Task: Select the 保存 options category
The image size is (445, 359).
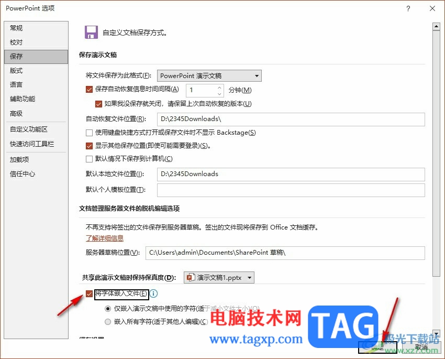Action: [x=36, y=57]
